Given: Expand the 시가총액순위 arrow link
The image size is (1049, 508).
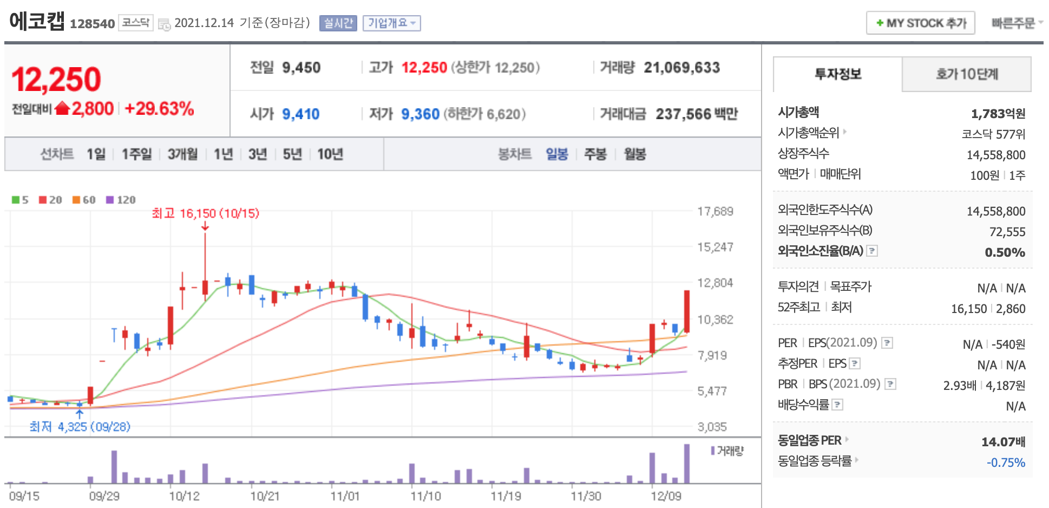Looking at the screenshot, I should point(844,132).
